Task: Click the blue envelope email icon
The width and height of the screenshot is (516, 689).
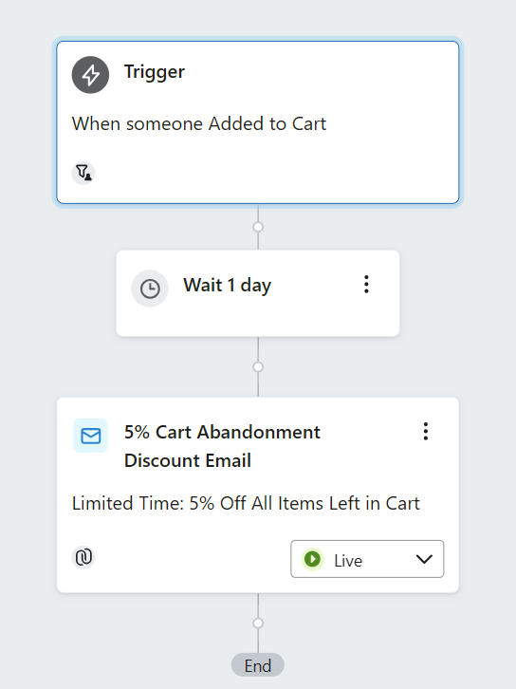Action: (x=90, y=436)
